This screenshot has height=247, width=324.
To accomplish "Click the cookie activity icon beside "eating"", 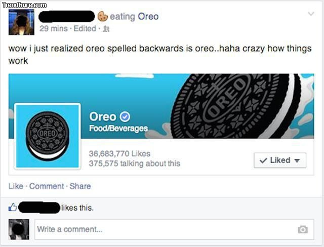I will 103,16.
